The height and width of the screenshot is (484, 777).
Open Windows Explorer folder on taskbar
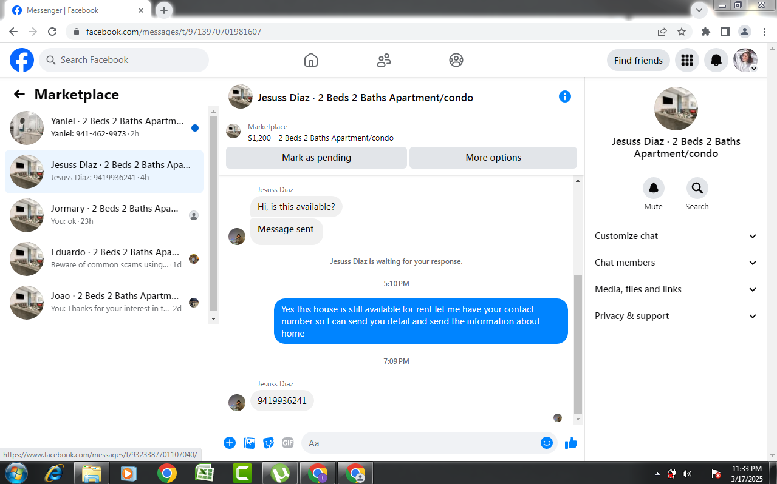[92, 473]
